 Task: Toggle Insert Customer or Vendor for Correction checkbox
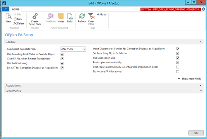point(178,49)
